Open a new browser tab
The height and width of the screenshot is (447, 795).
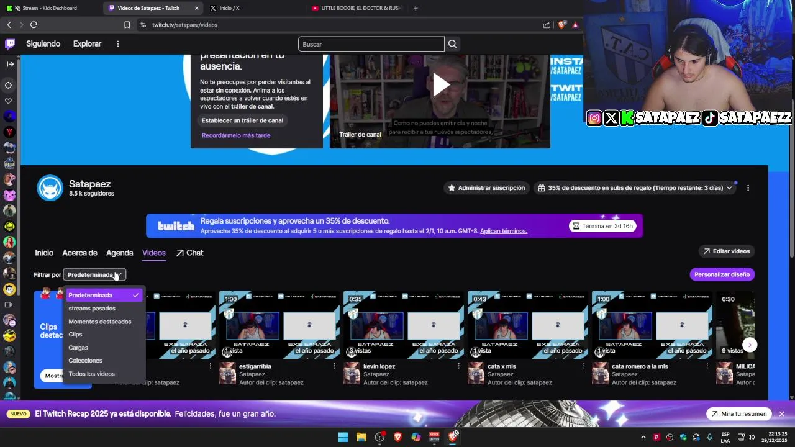click(416, 8)
